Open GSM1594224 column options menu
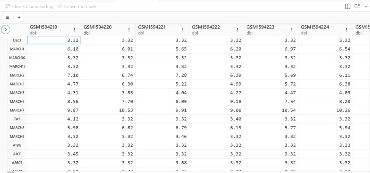Image resolution: width=370 pixels, height=173 pixels. click(x=346, y=30)
